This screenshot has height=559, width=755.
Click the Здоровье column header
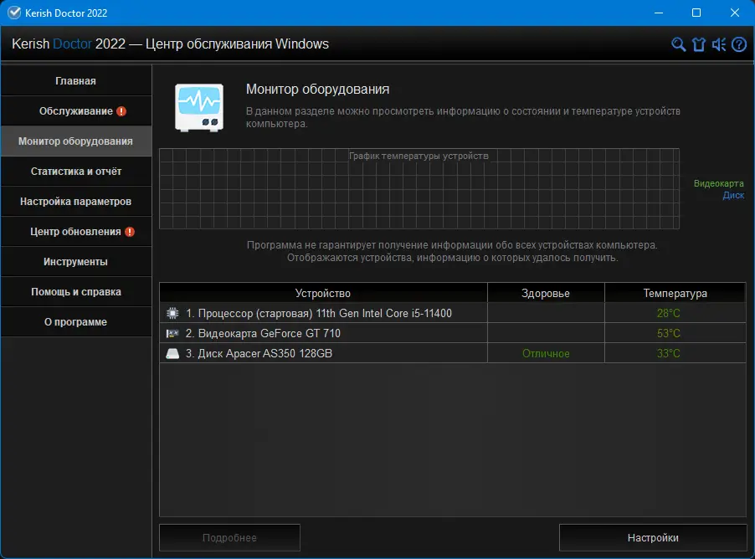tap(546, 293)
